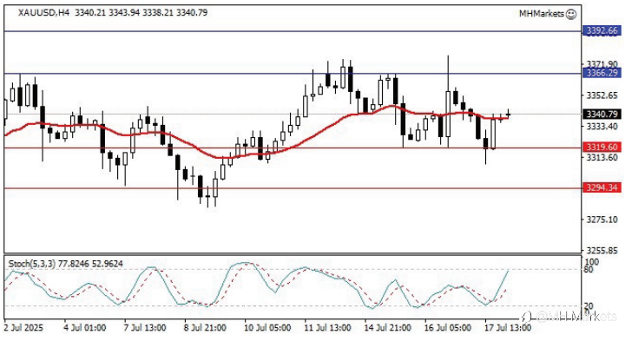Click the MHMarkets text in top-right

click(542, 14)
